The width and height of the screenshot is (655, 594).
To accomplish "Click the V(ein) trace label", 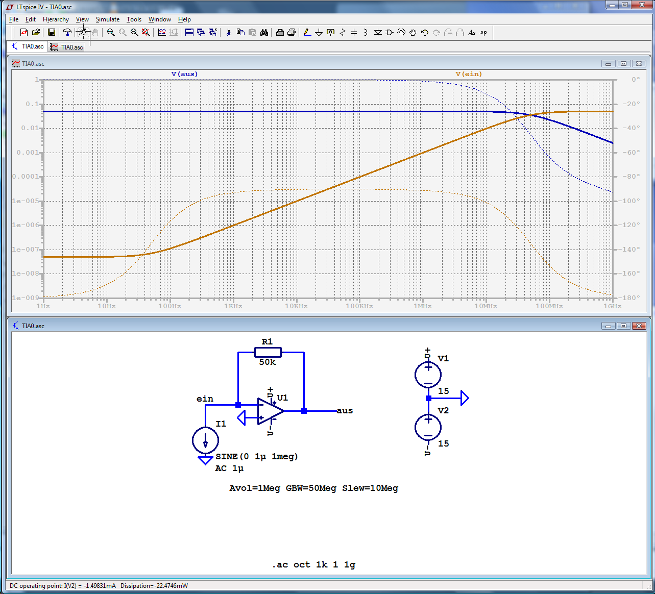I will tap(469, 74).
